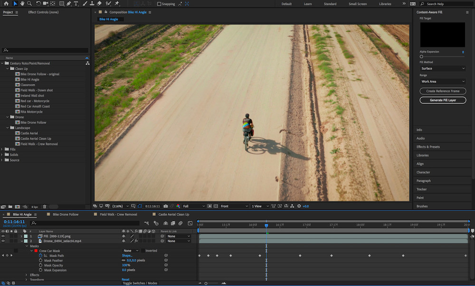The image size is (475, 286).
Task: Enable the Snapping checkbox
Action: click(x=159, y=4)
